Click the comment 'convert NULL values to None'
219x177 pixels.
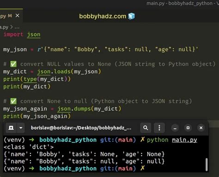pos(66,64)
